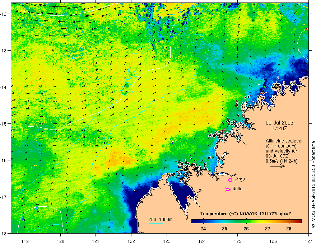Click the '25' colorbar tick label
The height and width of the screenshot is (244, 316).
click(224, 229)
